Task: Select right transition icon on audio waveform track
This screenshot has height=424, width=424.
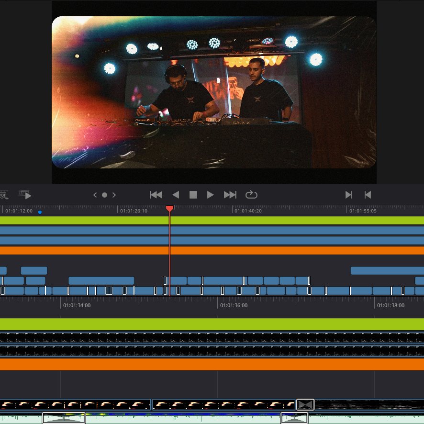Action: click(294, 418)
